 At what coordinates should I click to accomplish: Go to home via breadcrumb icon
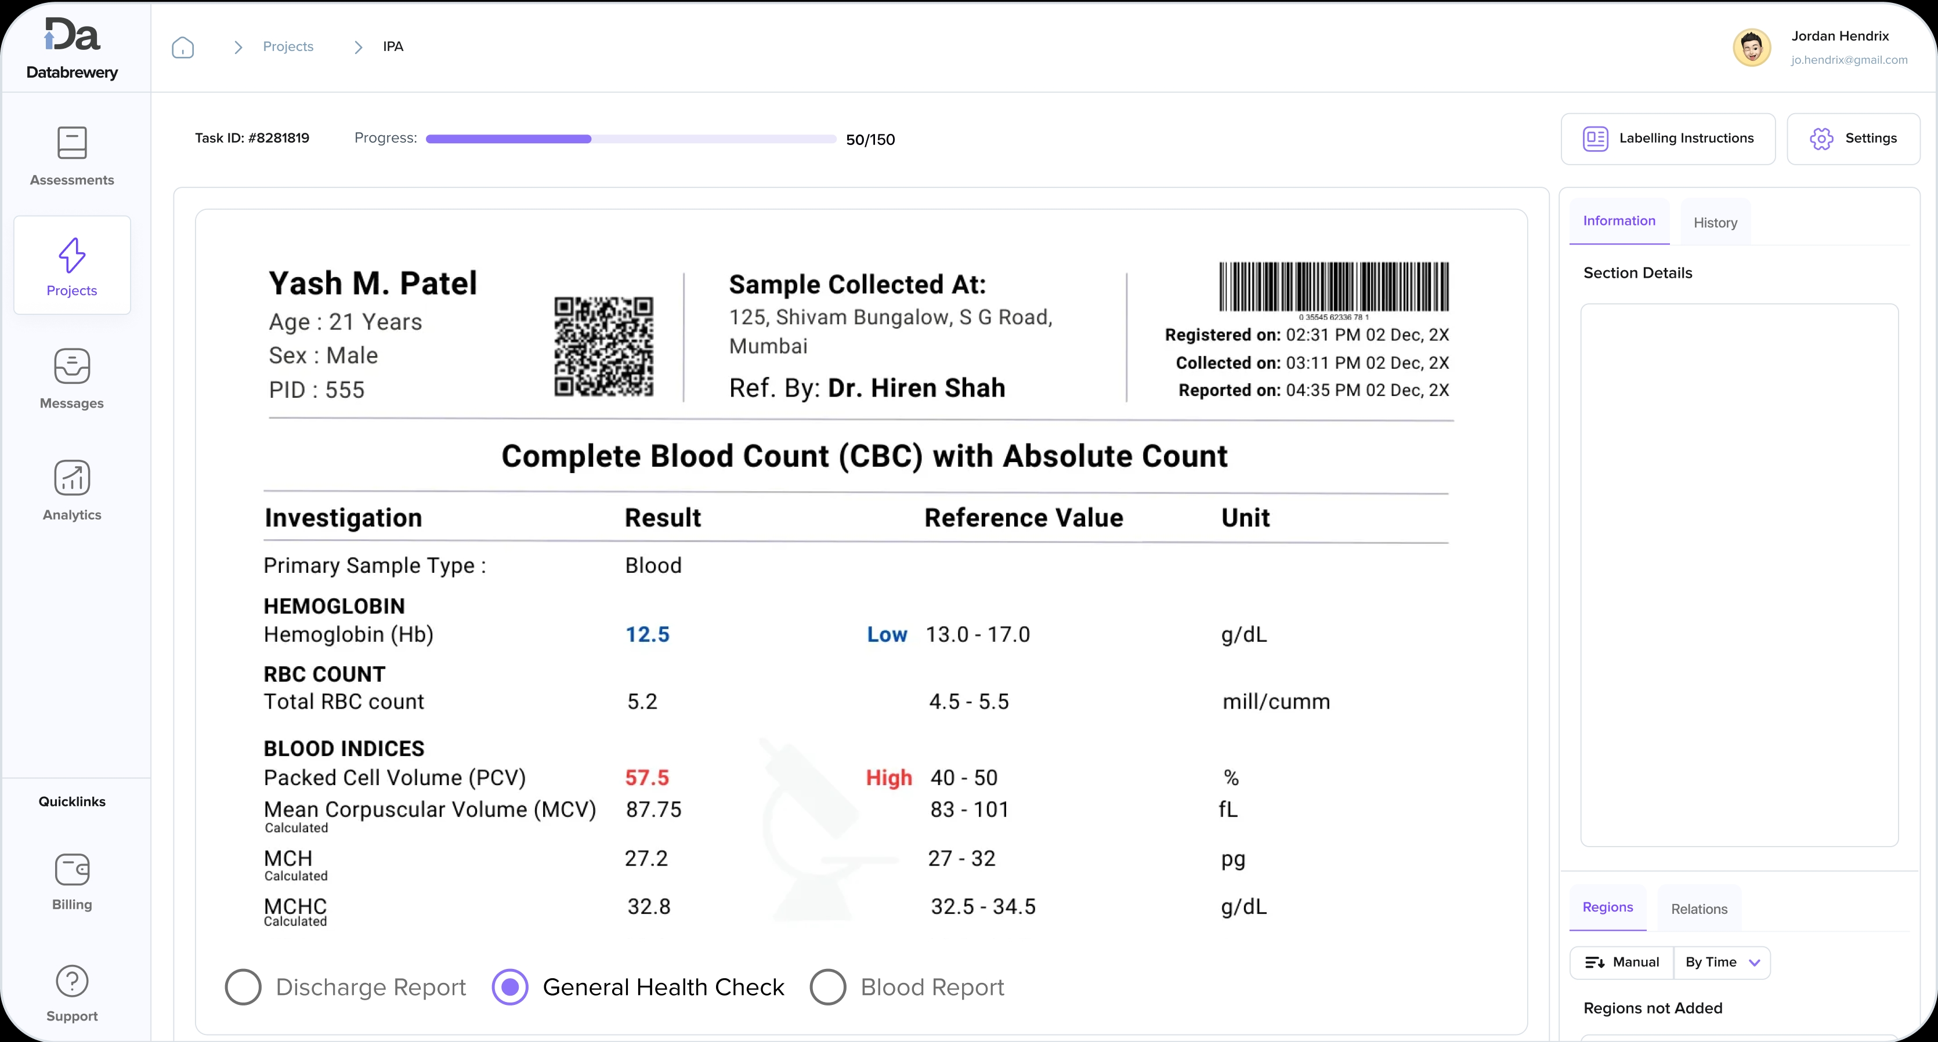pyautogui.click(x=183, y=48)
